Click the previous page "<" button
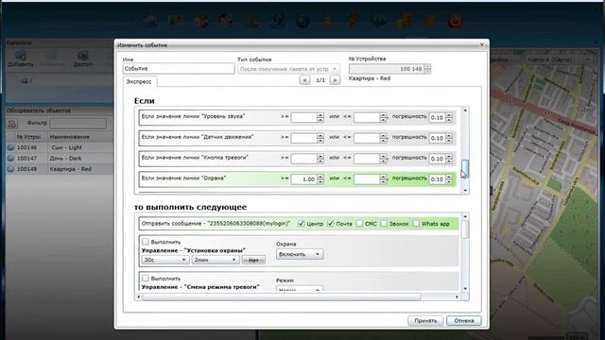Viewport: 605px width, 340px height. (x=304, y=80)
